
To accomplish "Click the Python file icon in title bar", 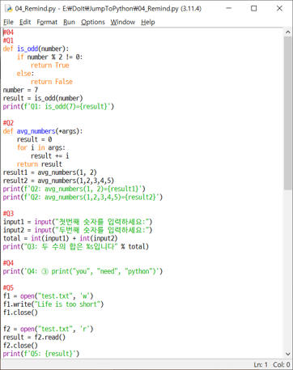I will pos(9,9).
